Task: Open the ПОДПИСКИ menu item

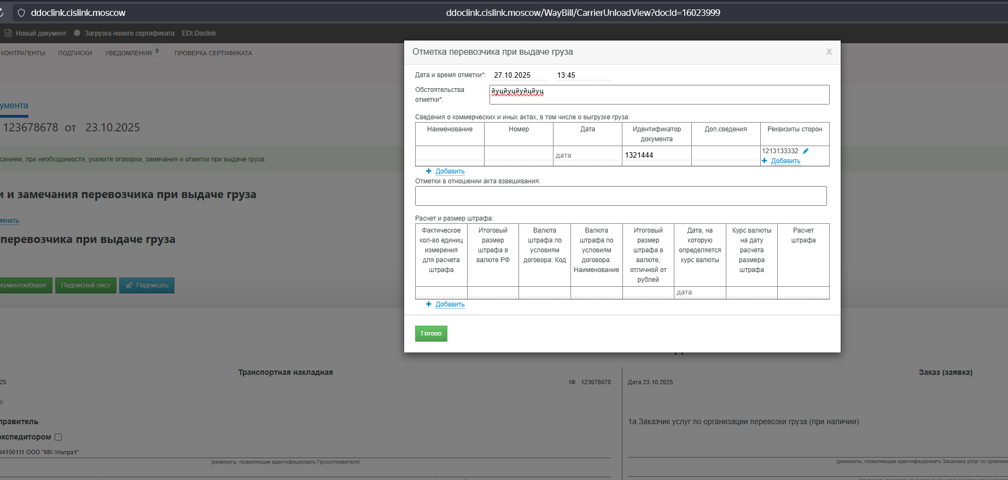Action: [75, 53]
